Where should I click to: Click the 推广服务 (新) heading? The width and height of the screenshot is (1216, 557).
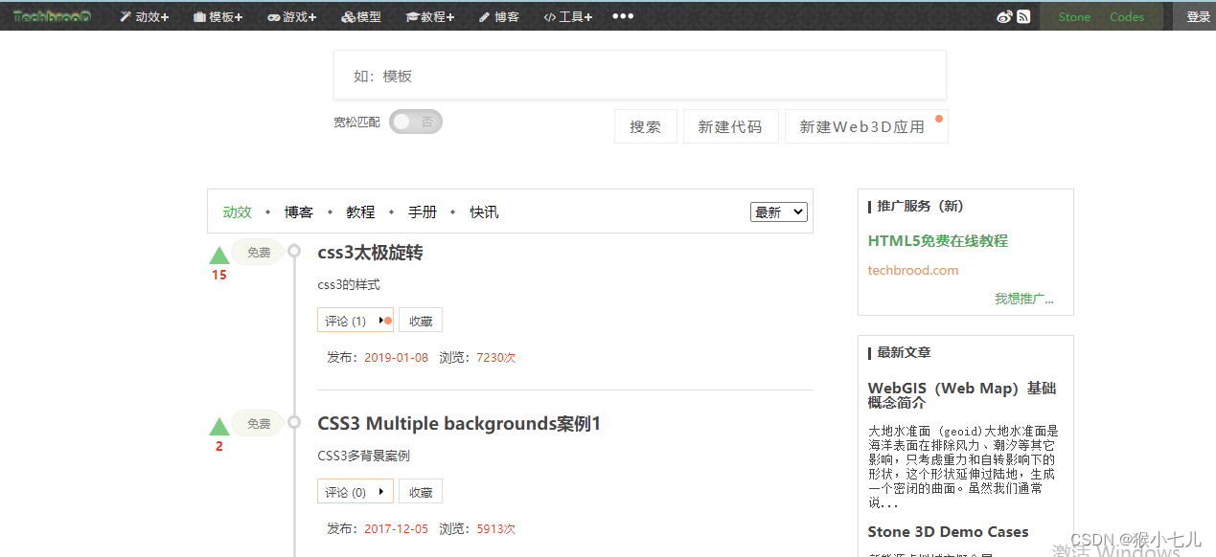click(x=920, y=206)
